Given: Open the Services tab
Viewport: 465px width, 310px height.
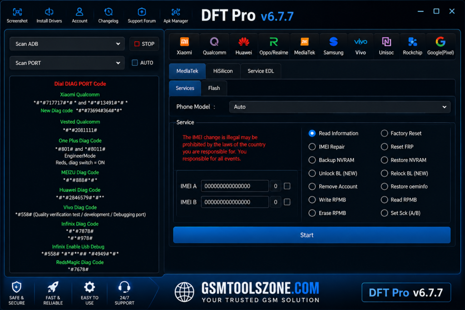Looking at the screenshot, I should point(185,88).
